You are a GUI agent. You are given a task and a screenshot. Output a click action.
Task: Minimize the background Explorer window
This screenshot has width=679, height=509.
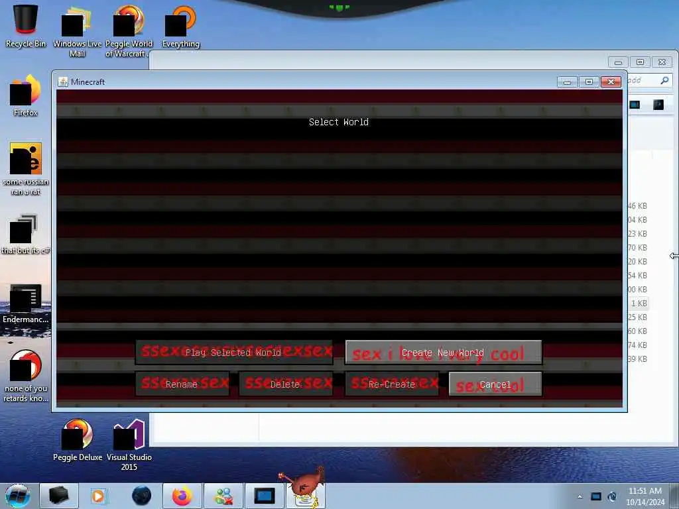click(619, 62)
